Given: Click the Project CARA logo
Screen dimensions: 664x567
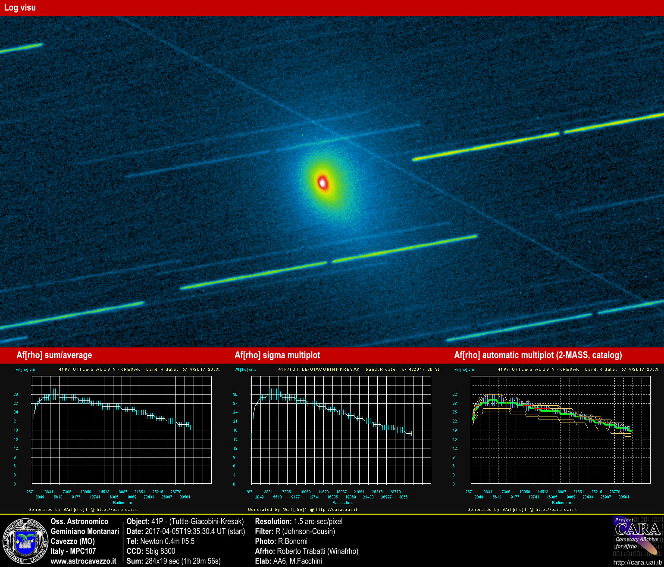Looking at the screenshot, I should (x=638, y=537).
